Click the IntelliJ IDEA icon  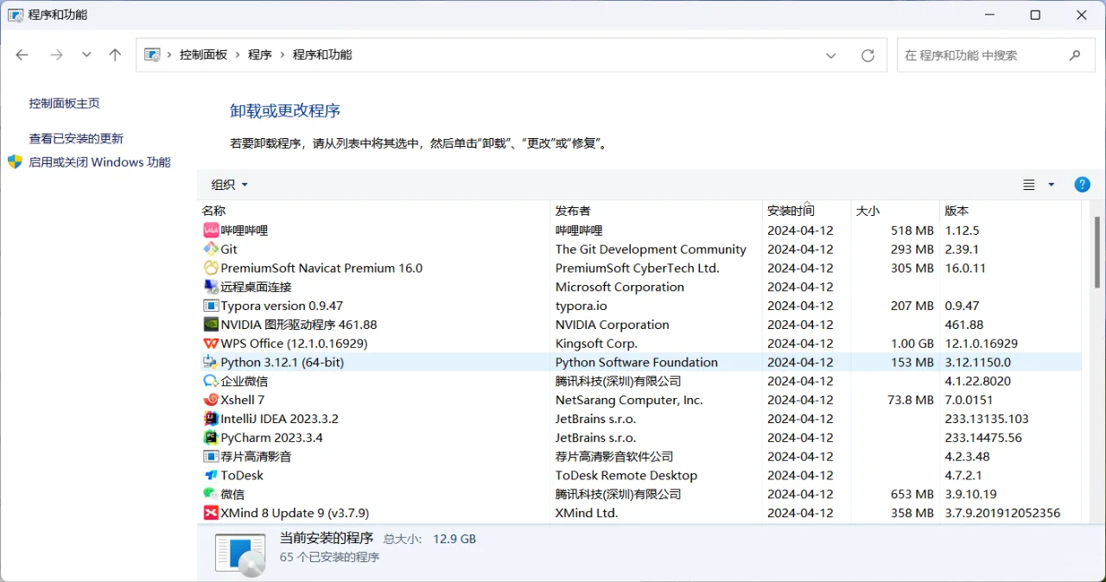(x=211, y=419)
